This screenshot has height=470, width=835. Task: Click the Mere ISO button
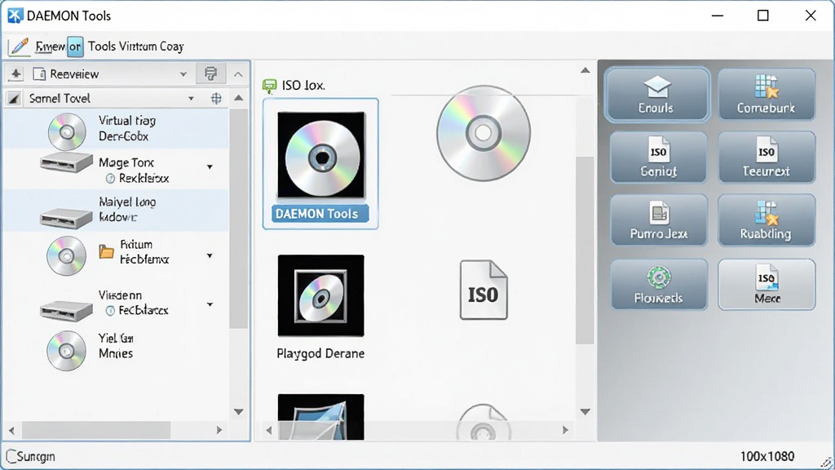coord(767,285)
